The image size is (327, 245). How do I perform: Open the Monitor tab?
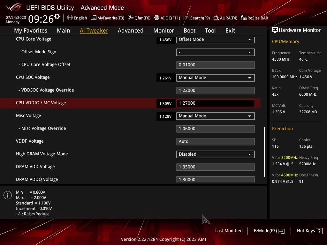[x=164, y=31]
